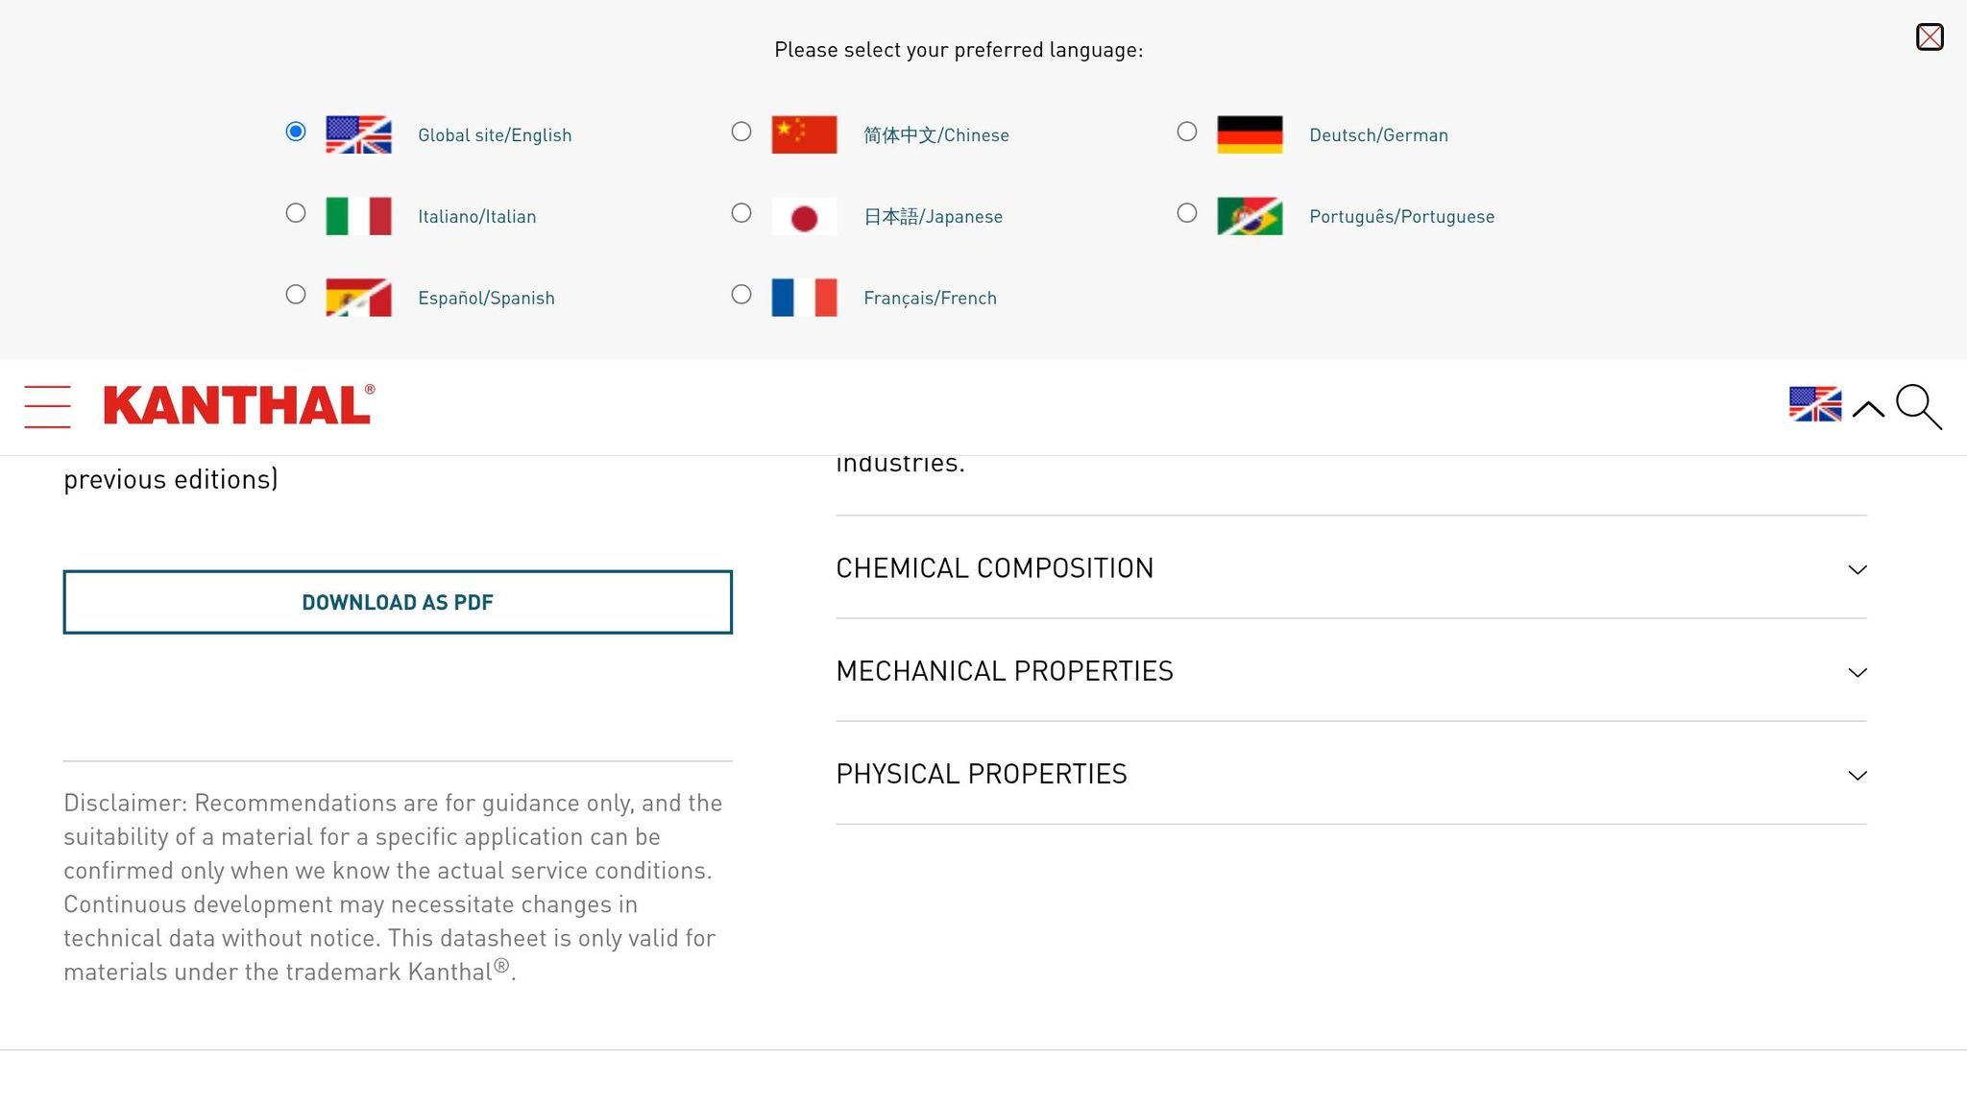This screenshot has width=1967, height=1106.
Task: Click the Download as PDF button
Action: tap(398, 602)
